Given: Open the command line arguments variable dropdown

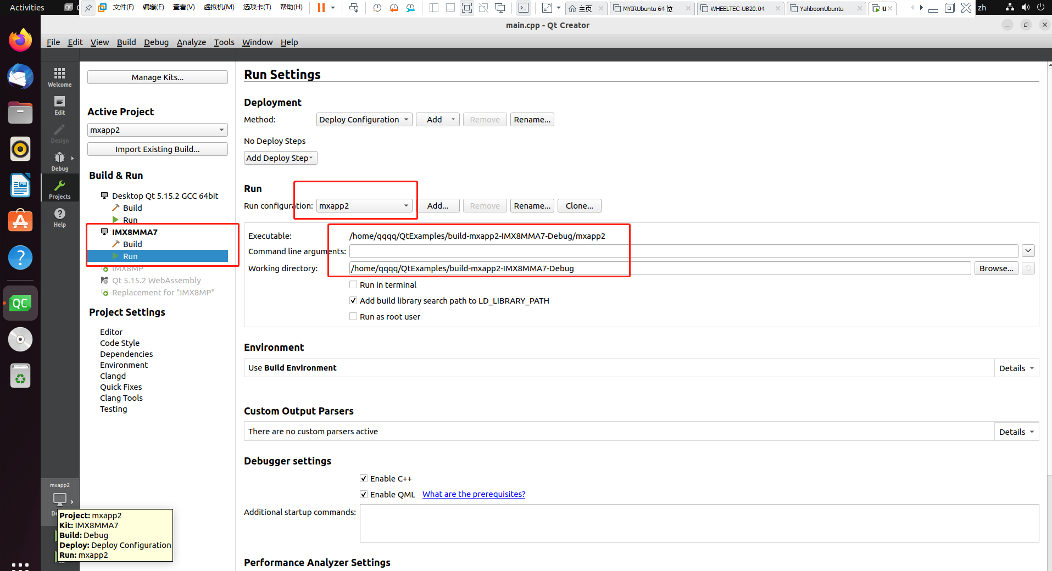Looking at the screenshot, I should [x=1028, y=251].
